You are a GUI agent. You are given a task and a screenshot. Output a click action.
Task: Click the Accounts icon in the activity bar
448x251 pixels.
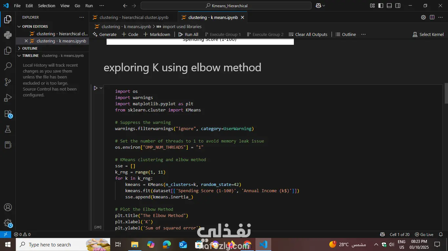tap(7, 207)
